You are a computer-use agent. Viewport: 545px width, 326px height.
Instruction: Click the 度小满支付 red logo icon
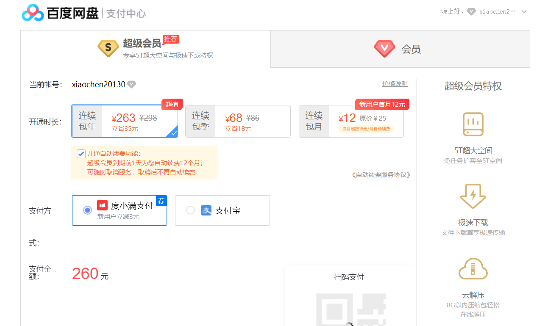coord(102,205)
